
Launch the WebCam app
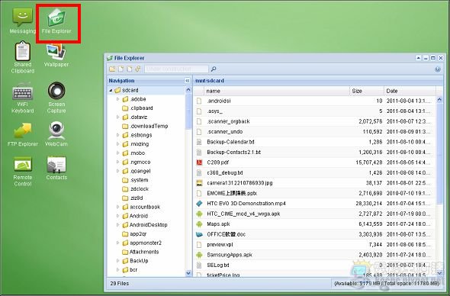(56, 134)
